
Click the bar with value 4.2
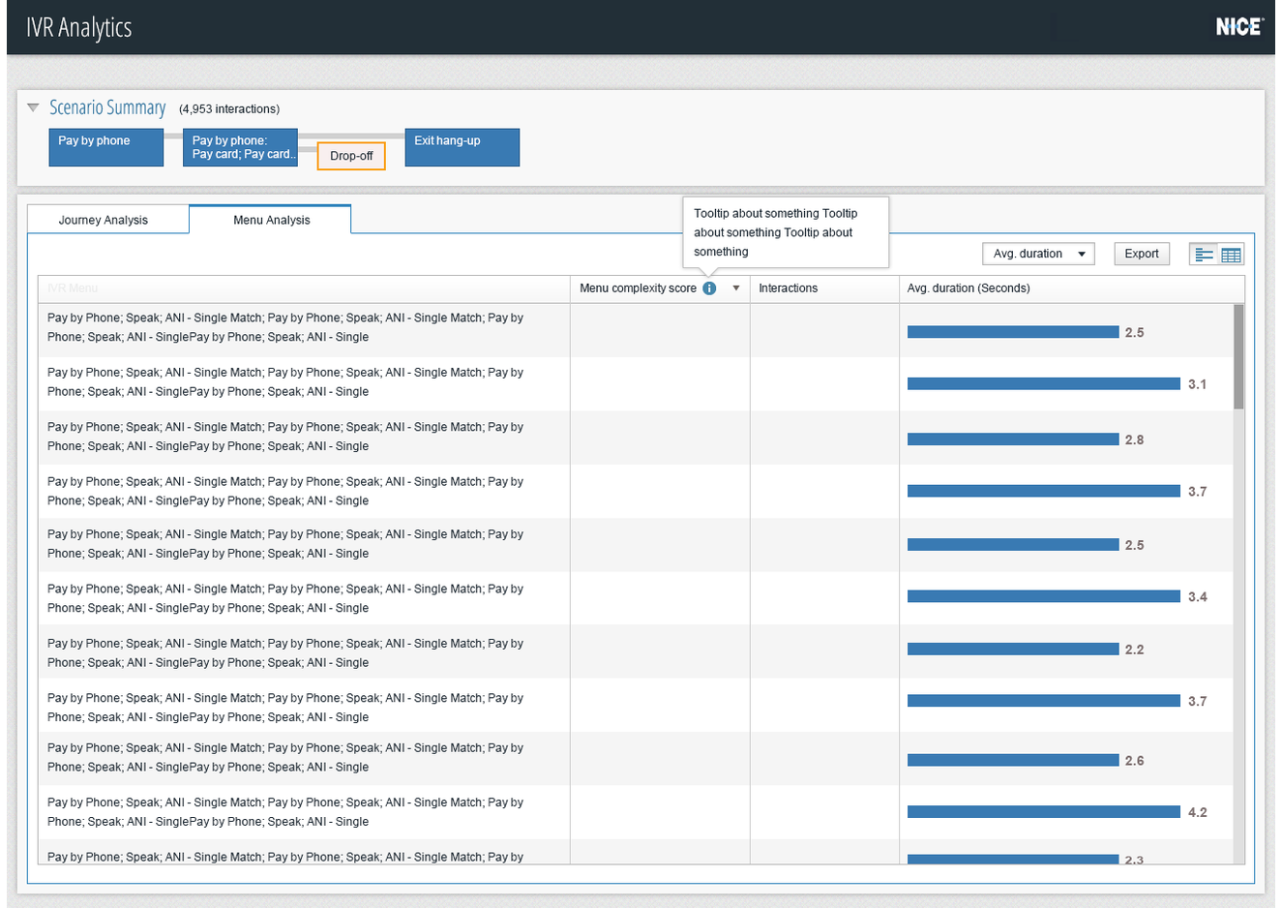(1044, 812)
